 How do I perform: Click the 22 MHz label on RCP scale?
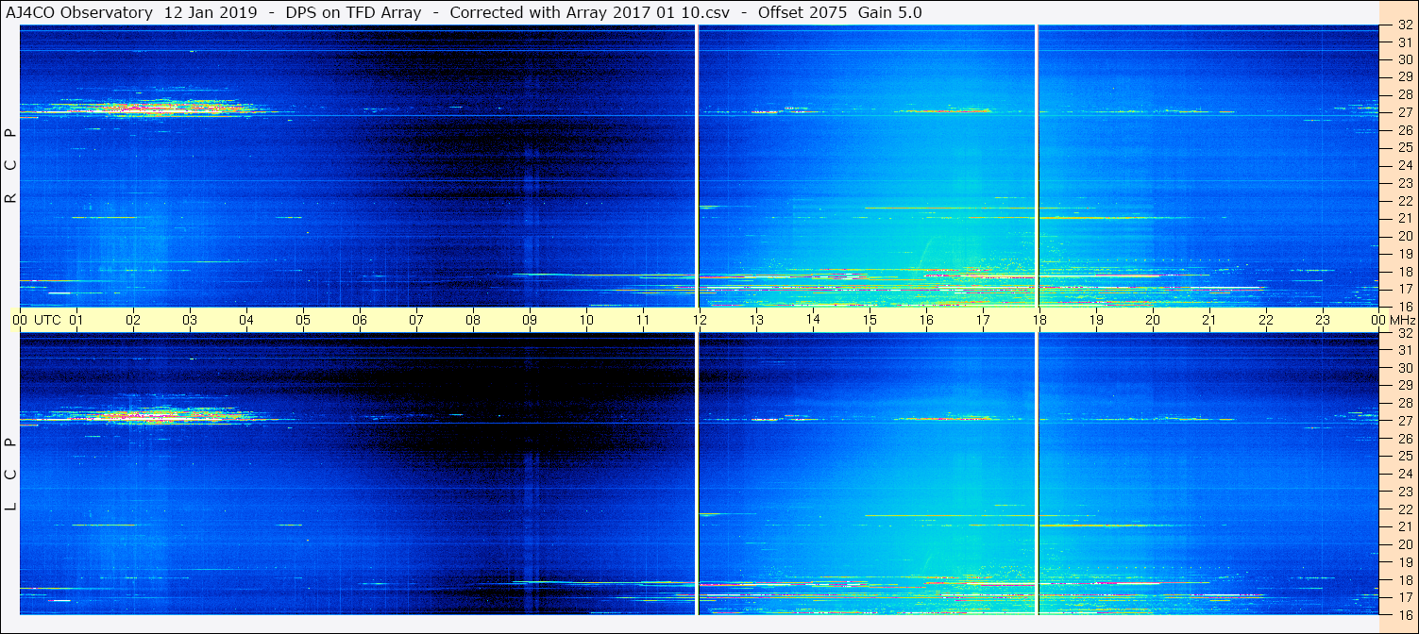coord(1404,201)
